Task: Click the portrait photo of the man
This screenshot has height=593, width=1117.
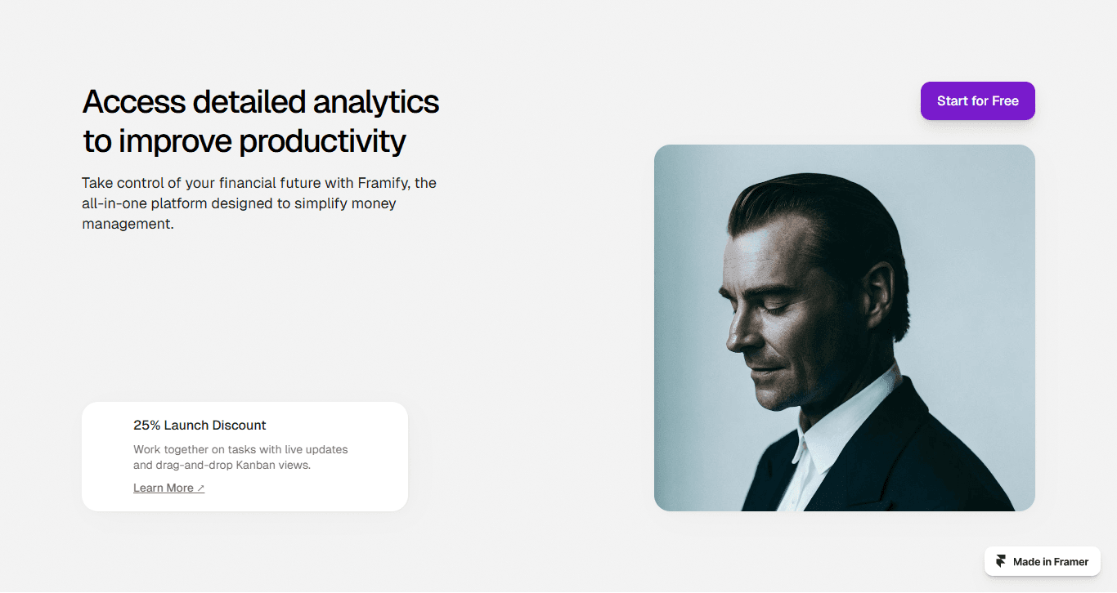Action: tap(845, 328)
